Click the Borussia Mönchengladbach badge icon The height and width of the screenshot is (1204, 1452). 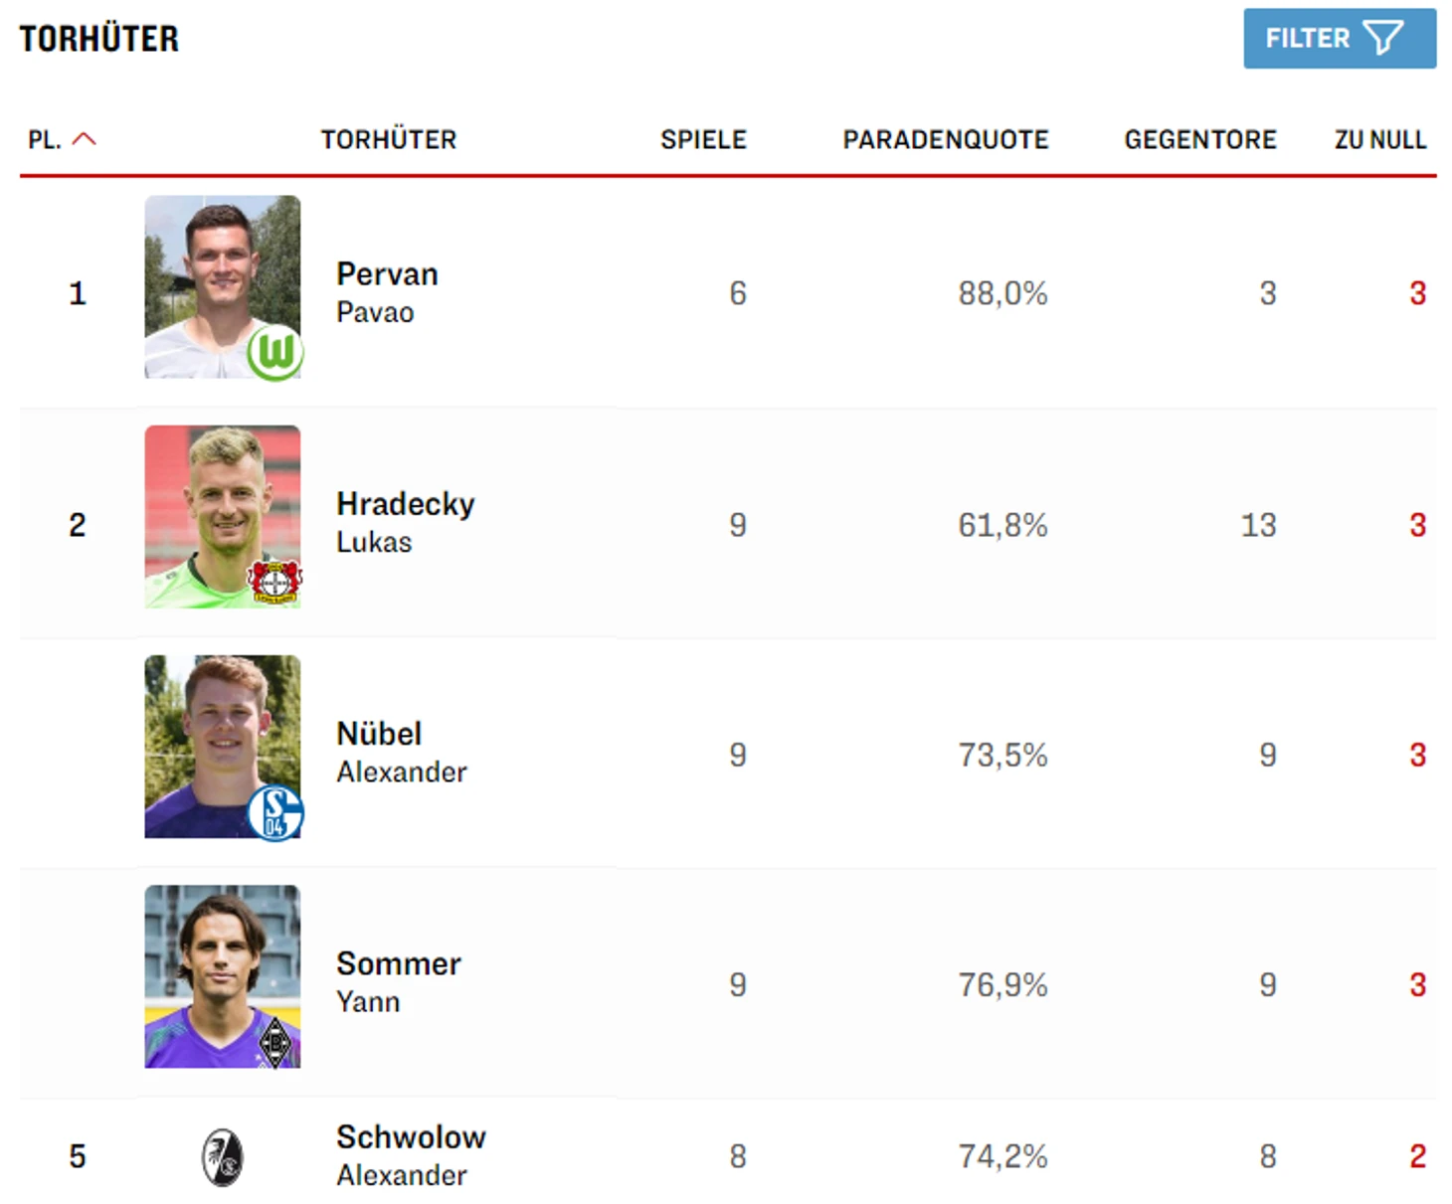pyautogui.click(x=275, y=1043)
